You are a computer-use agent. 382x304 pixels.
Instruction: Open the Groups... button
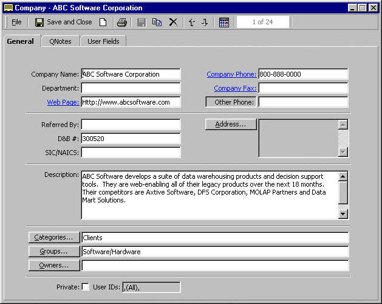point(54,251)
